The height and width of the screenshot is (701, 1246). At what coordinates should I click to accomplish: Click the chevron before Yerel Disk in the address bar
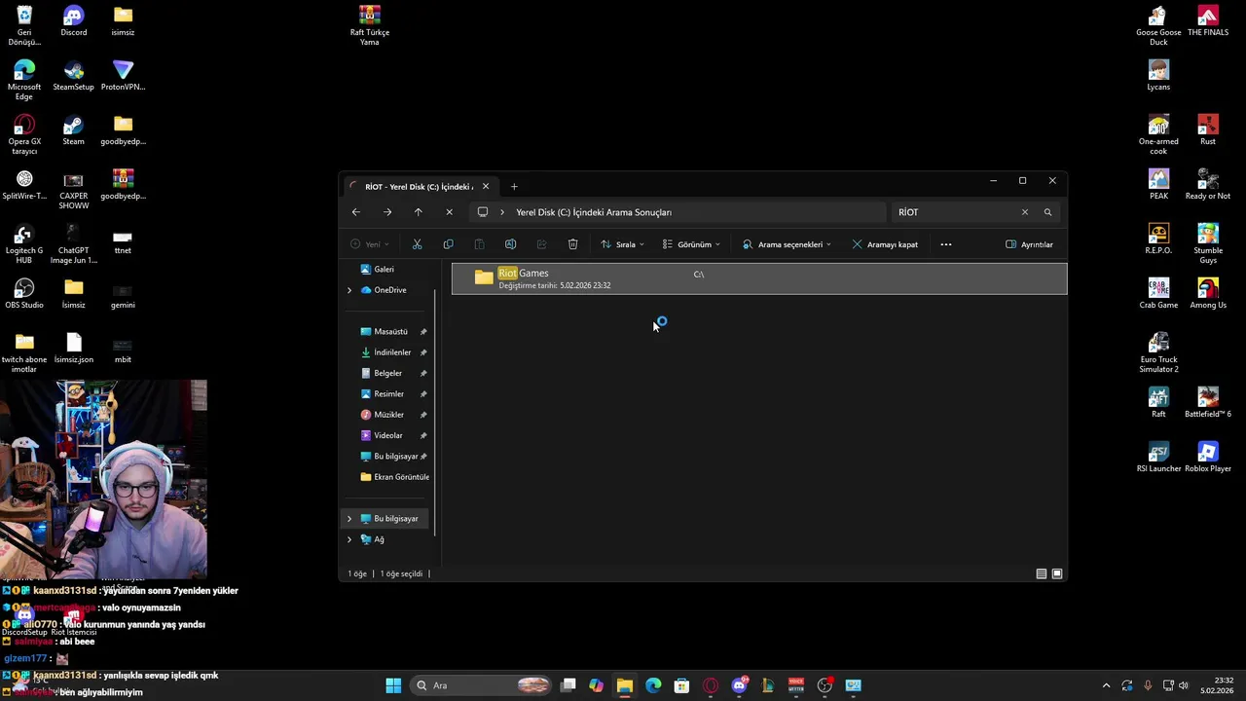[503, 212]
